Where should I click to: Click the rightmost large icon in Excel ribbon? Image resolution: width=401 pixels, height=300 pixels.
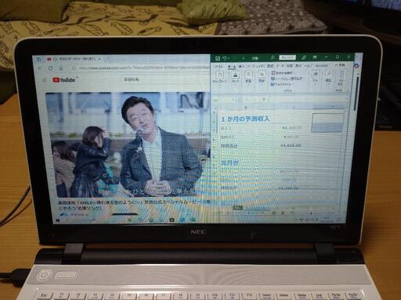(x=341, y=77)
